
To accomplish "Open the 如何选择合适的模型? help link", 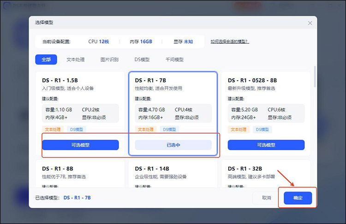I will [x=230, y=41].
